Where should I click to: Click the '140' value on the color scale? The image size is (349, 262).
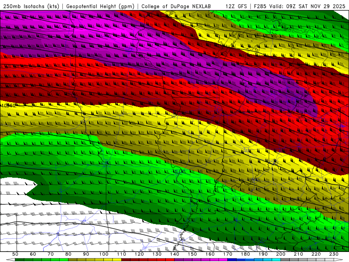[174, 254]
